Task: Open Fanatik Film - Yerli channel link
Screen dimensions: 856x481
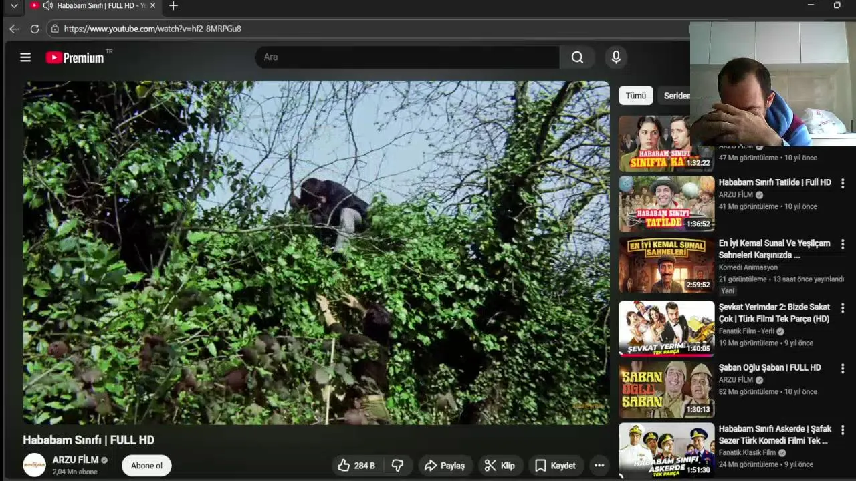Action: point(746,331)
